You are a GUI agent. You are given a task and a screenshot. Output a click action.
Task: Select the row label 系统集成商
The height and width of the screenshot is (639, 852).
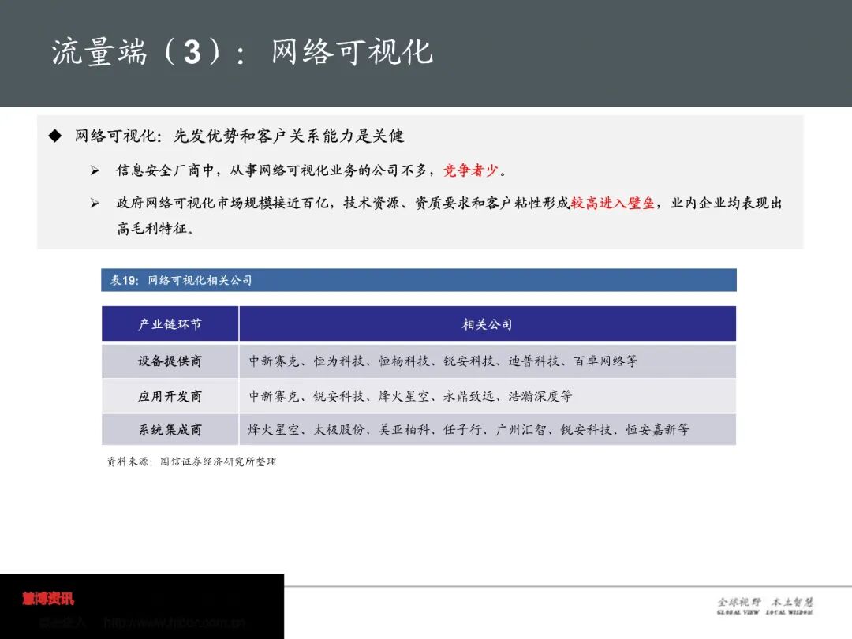[x=170, y=430]
